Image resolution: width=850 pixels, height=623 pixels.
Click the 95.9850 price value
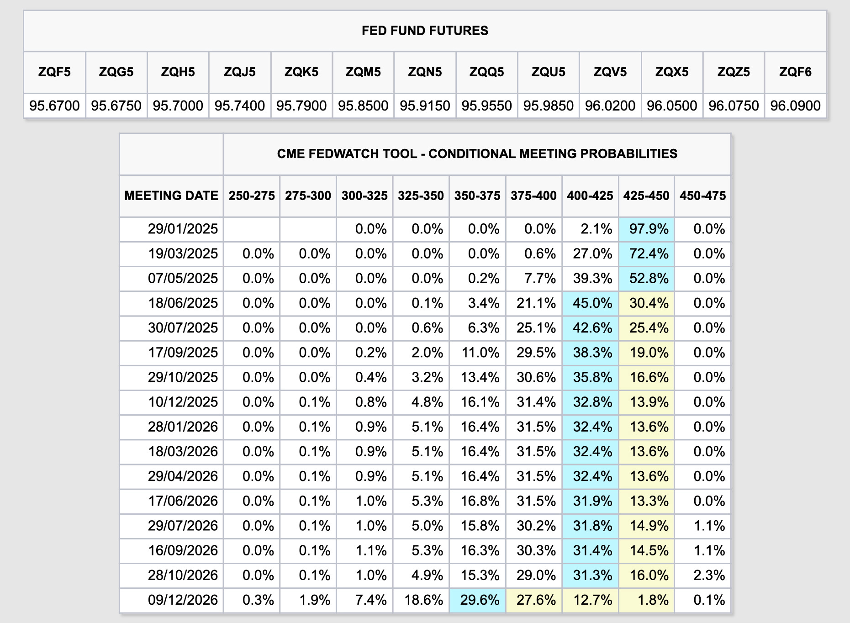[549, 106]
